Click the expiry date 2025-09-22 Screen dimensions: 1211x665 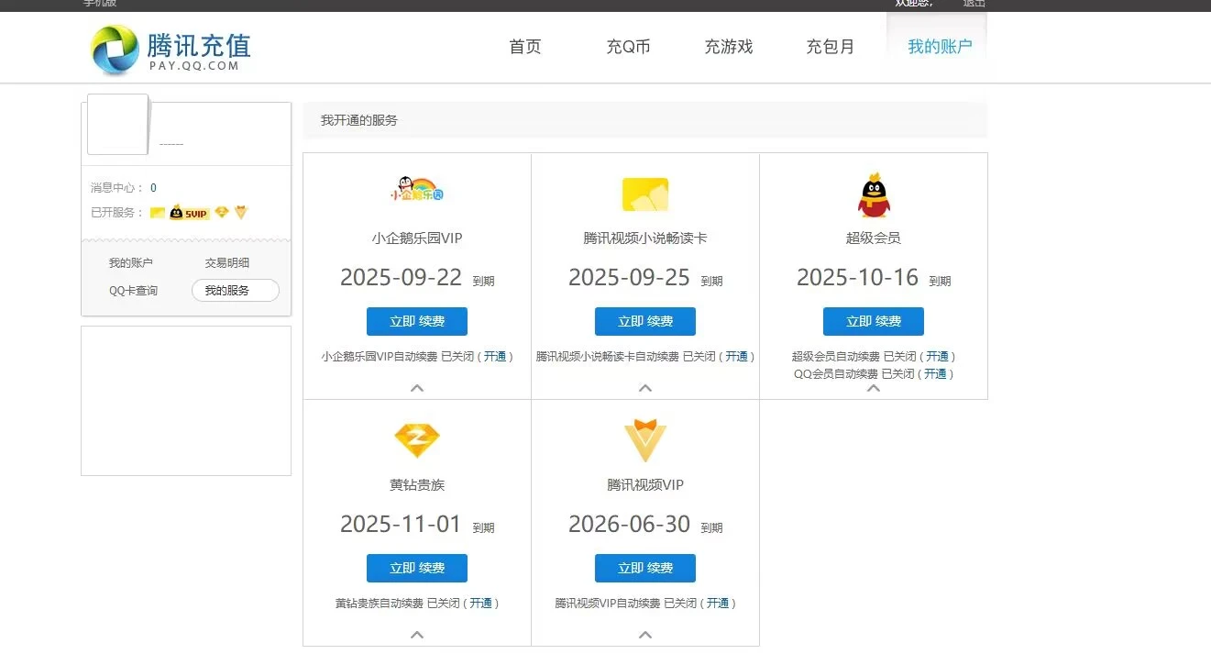tap(401, 278)
